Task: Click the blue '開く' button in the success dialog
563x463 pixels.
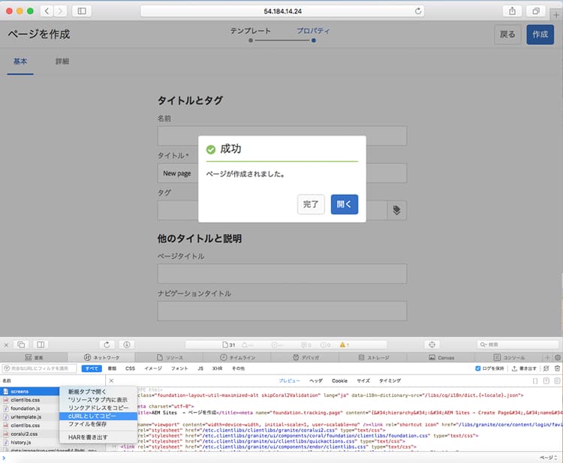Action: click(x=345, y=204)
